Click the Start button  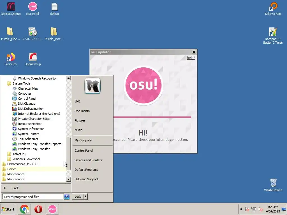pyautogui.click(x=8, y=209)
